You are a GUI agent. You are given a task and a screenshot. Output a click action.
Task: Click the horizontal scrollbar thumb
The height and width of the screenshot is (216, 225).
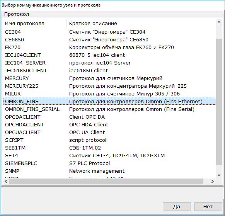click(106, 182)
